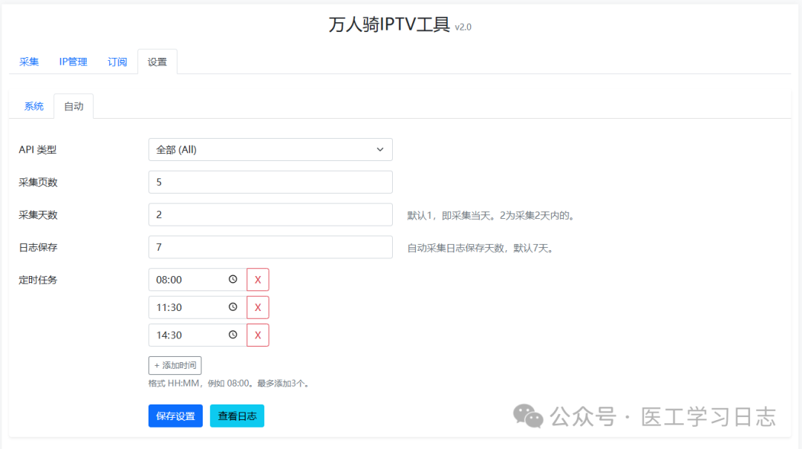Click the plus icon on 添加时间 button
The image size is (802, 449).
[x=157, y=365]
